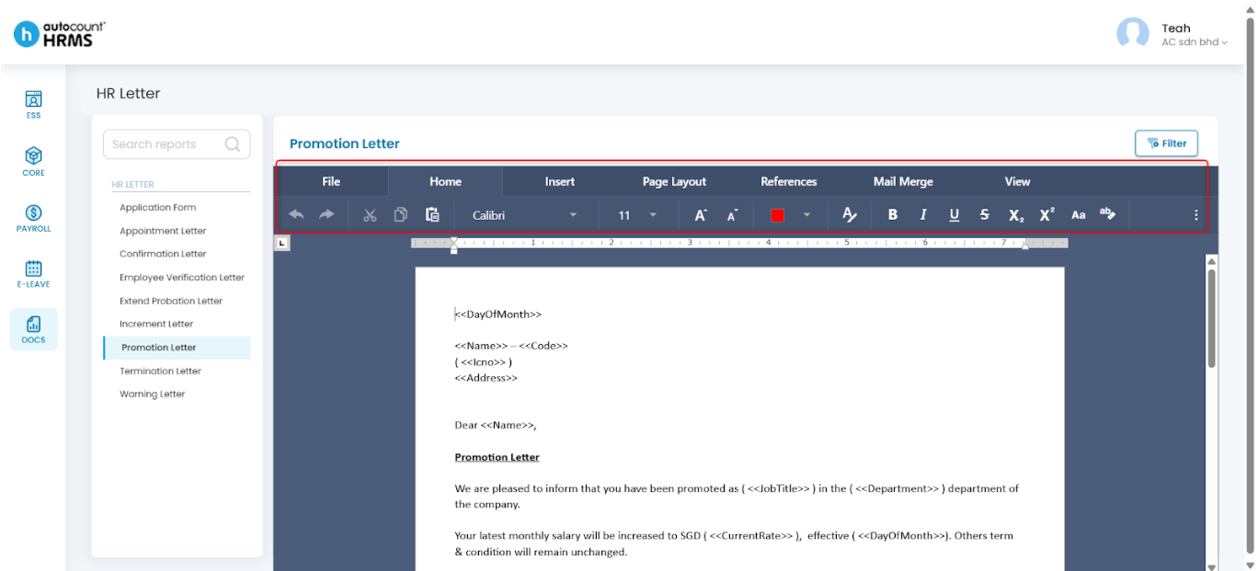Switch to the References tab
Image resolution: width=1258 pixels, height=571 pixels.
[789, 181]
